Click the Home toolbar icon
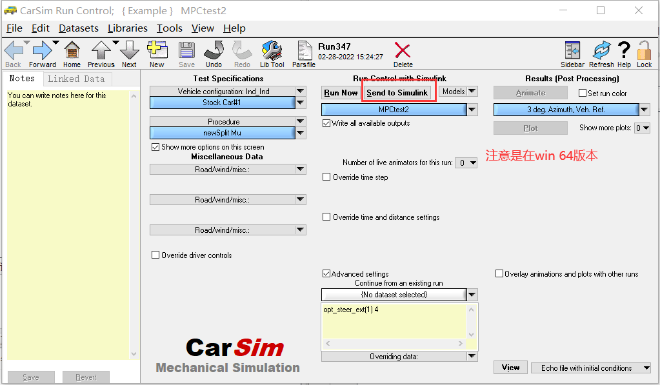This screenshot has height=385, width=660. coord(72,52)
